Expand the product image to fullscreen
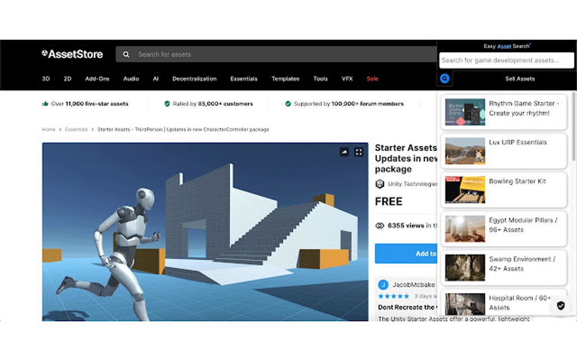Image resolution: width=577 pixels, height=361 pixels. point(358,152)
